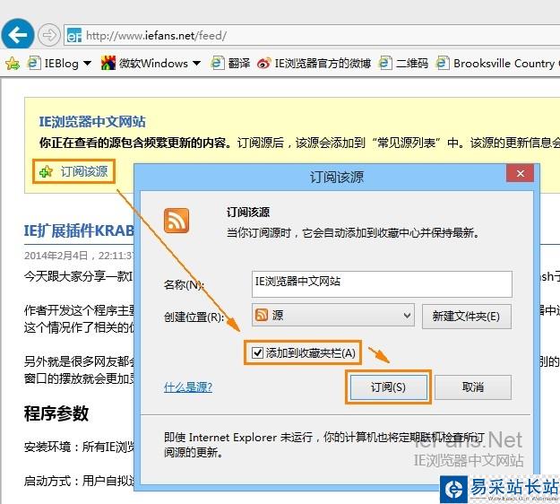Open IE浏览器官方的微博 favorites link
Screen dimensions: 560x504
click(314, 64)
